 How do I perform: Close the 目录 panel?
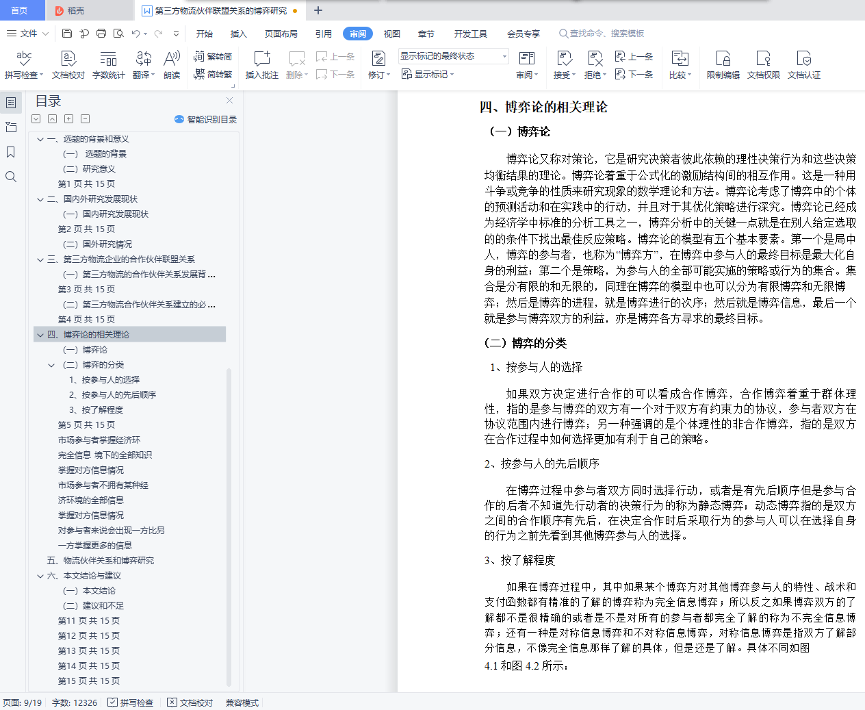(x=230, y=101)
